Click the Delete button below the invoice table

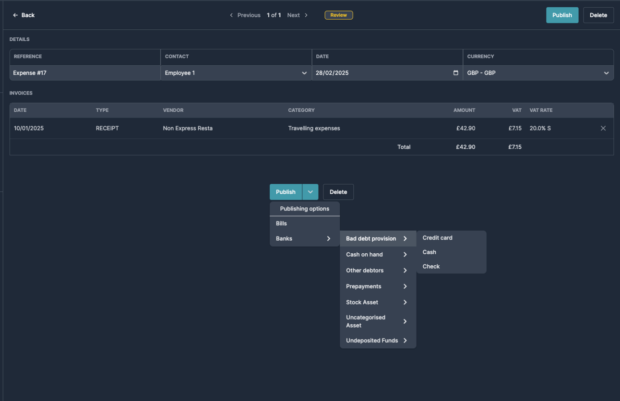(338, 192)
